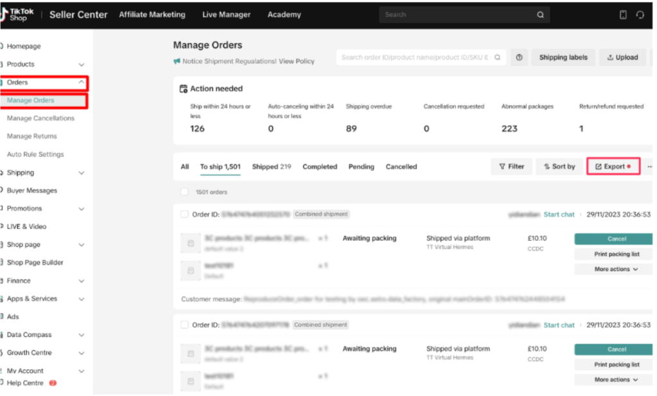Click the headset support icon in header
The width and height of the screenshot is (657, 396).
pyautogui.click(x=640, y=15)
